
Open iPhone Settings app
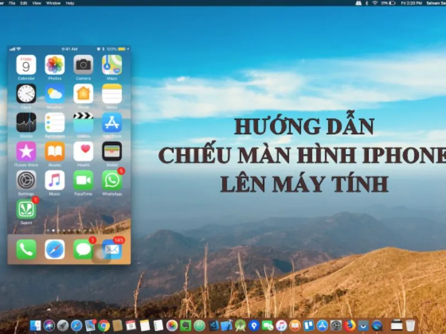pos(26,180)
